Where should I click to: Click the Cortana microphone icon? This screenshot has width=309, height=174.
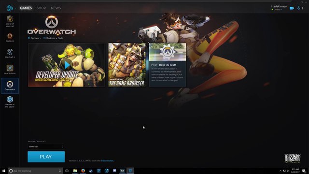[60, 171]
